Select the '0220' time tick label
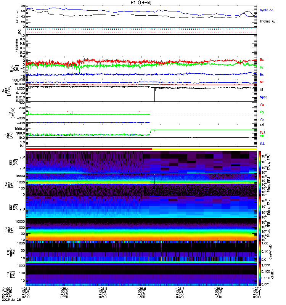Viewport: 286px width, 305px height. [64, 297]
